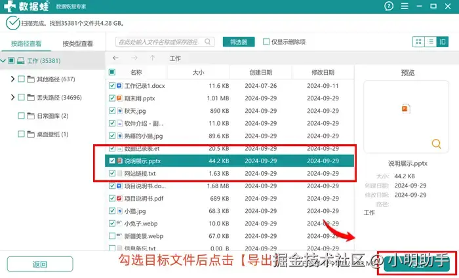The width and height of the screenshot is (459, 278).
Task: Switch to 按路径查看 tab
Action: [x=26, y=44]
